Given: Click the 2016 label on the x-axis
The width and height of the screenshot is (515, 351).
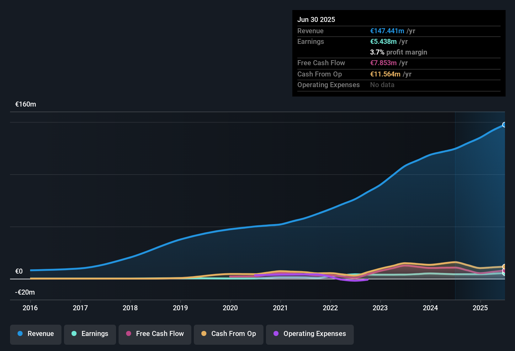Looking at the screenshot, I should 30,308.
